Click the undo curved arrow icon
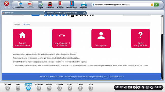 143,87
